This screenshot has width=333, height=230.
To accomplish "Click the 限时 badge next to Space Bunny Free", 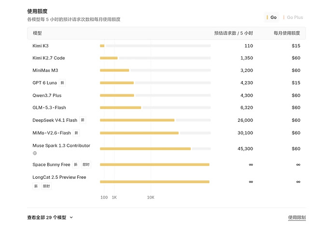I will [86, 165].
